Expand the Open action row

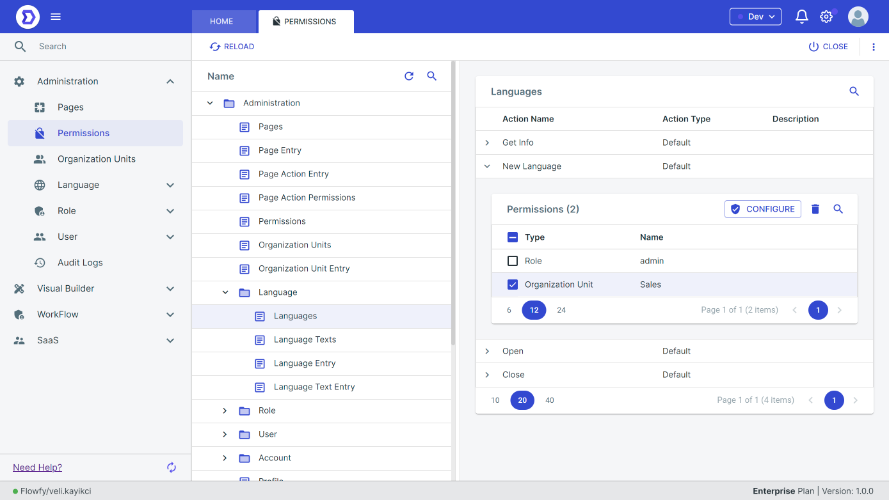tap(487, 351)
